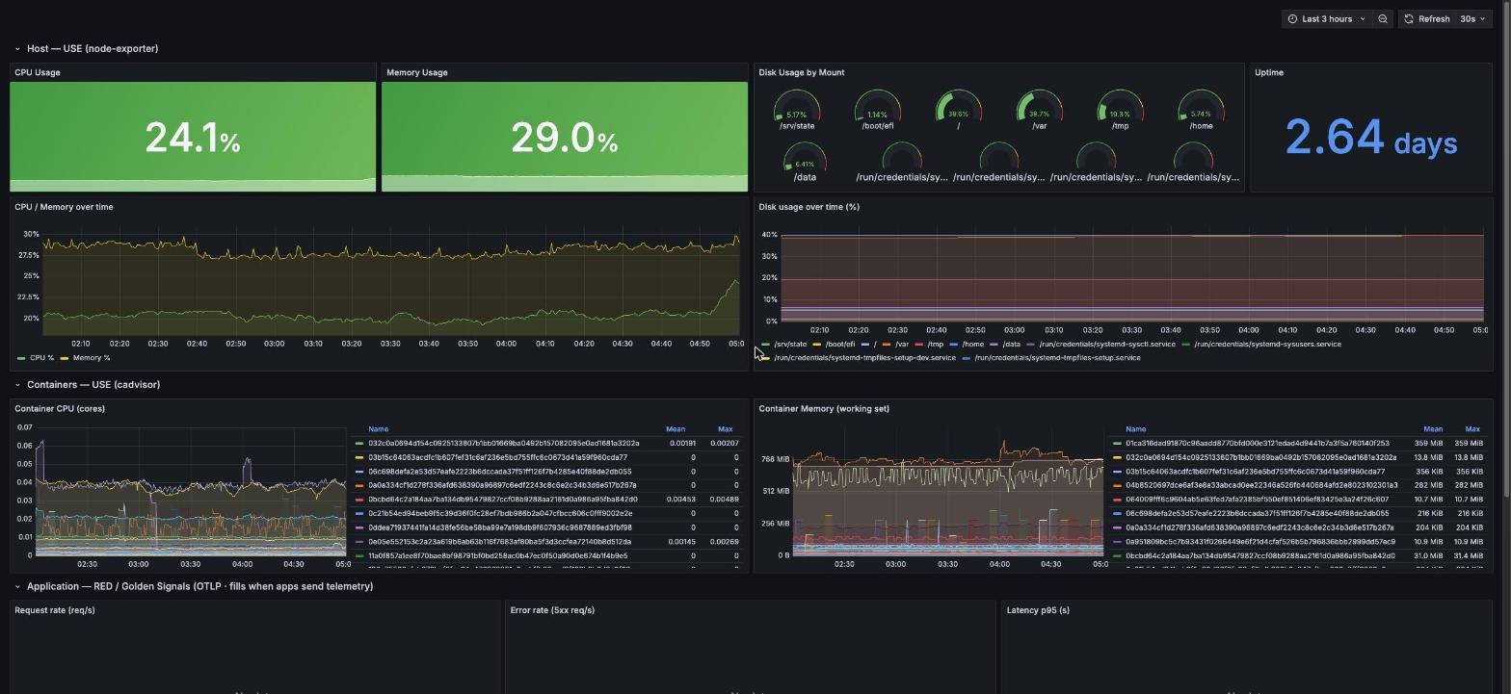Click the Error rate (5xx req/s) title
This screenshot has height=694, width=1511.
point(552,610)
